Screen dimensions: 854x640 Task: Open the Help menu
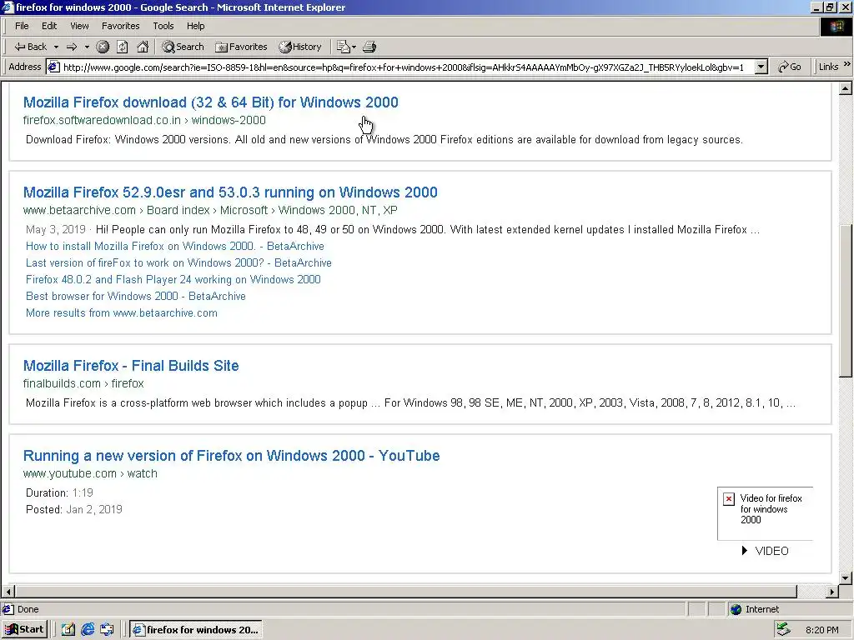(195, 26)
